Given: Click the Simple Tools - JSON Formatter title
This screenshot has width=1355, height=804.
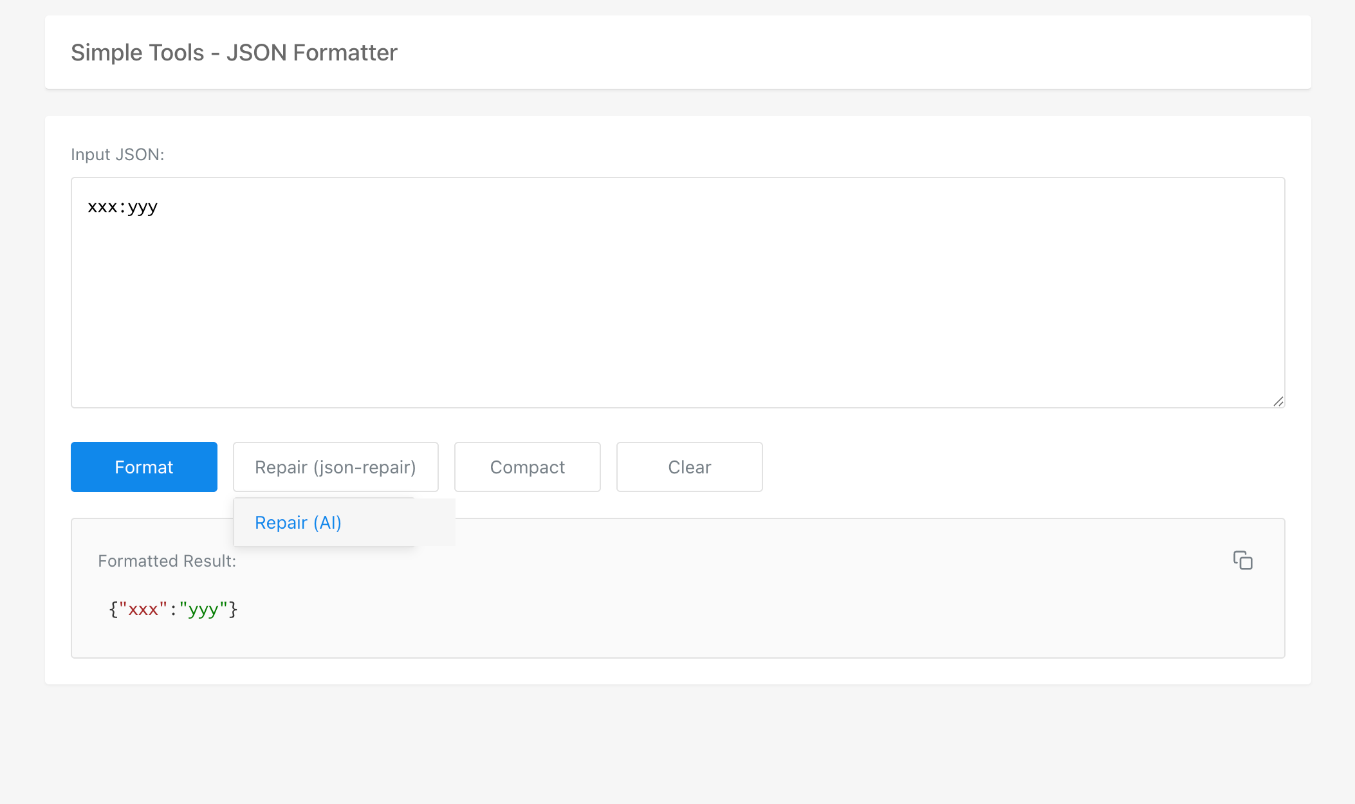Looking at the screenshot, I should click(234, 53).
